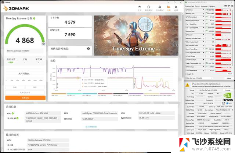Click the Time Spy Extreme preview image
235x153 pixels.
tap(136, 36)
